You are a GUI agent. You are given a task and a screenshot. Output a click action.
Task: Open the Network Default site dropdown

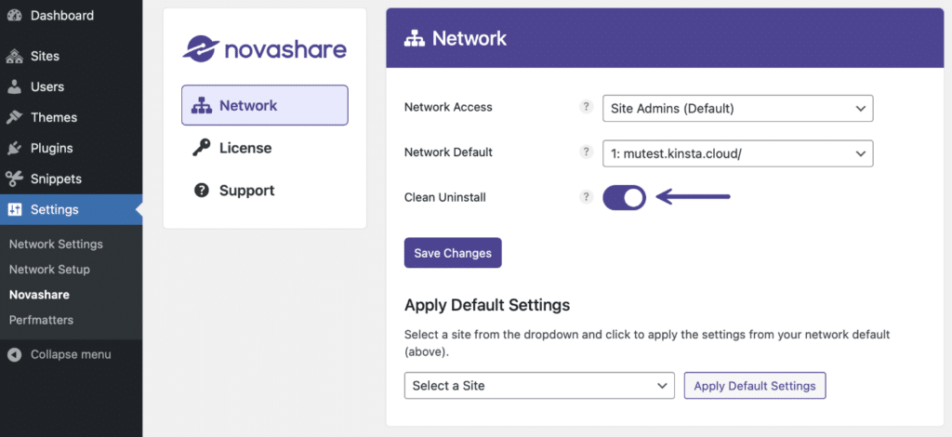(737, 153)
